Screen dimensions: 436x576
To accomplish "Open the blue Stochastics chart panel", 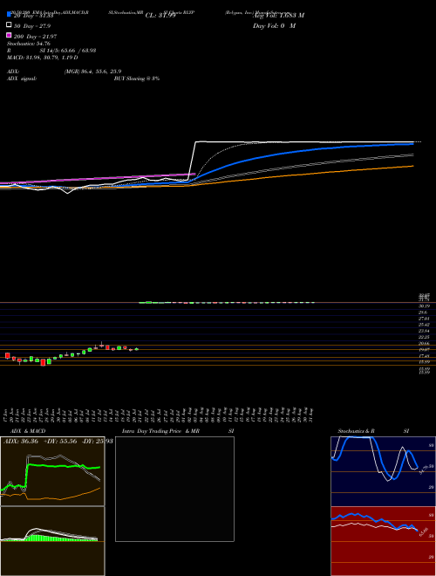I will pos(383,471).
